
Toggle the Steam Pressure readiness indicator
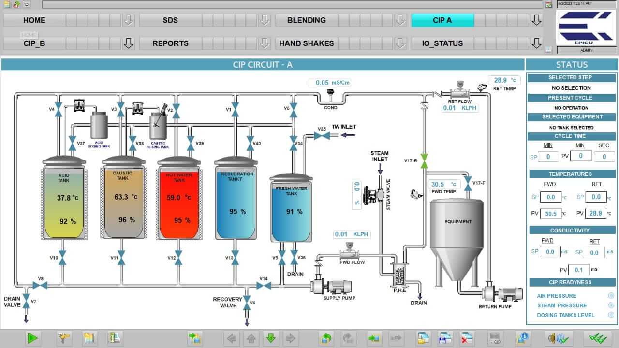click(x=611, y=305)
